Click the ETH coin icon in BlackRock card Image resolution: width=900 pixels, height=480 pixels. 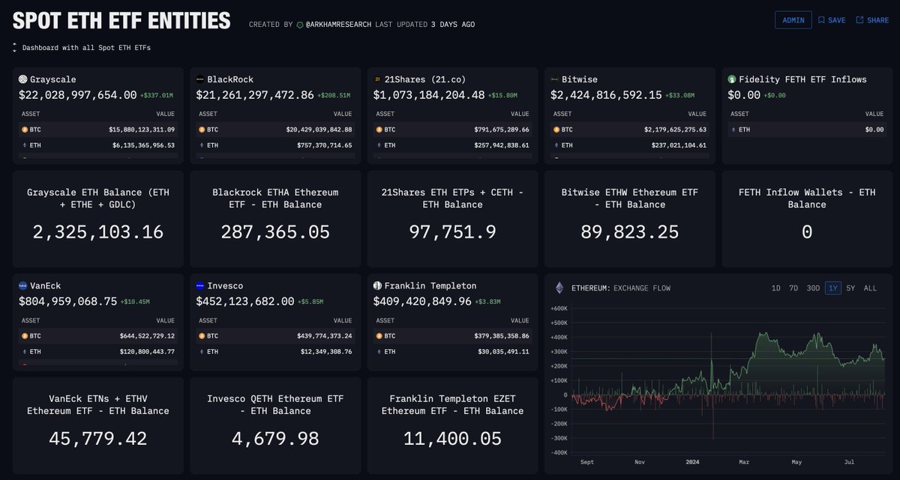pos(202,145)
